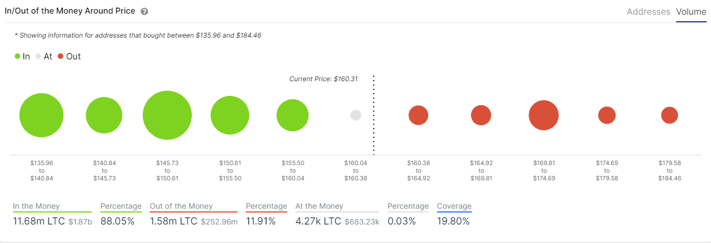Click the $179.58 to $184.46 red bubble
The height and width of the screenshot is (243, 711).
click(670, 115)
